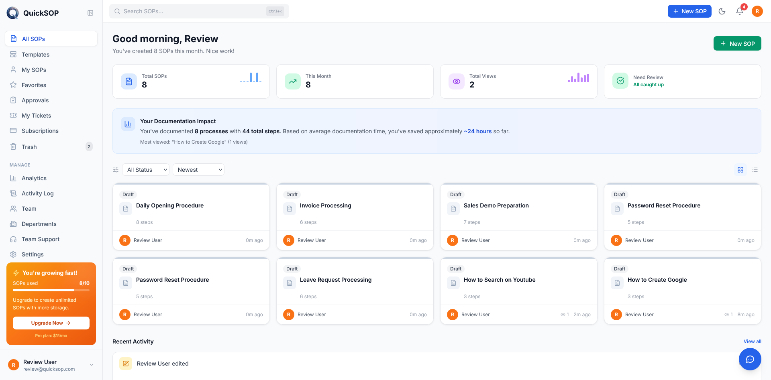Viewport: 771px width, 380px height.
Task: Click This Month trending icon
Action: 293,81
